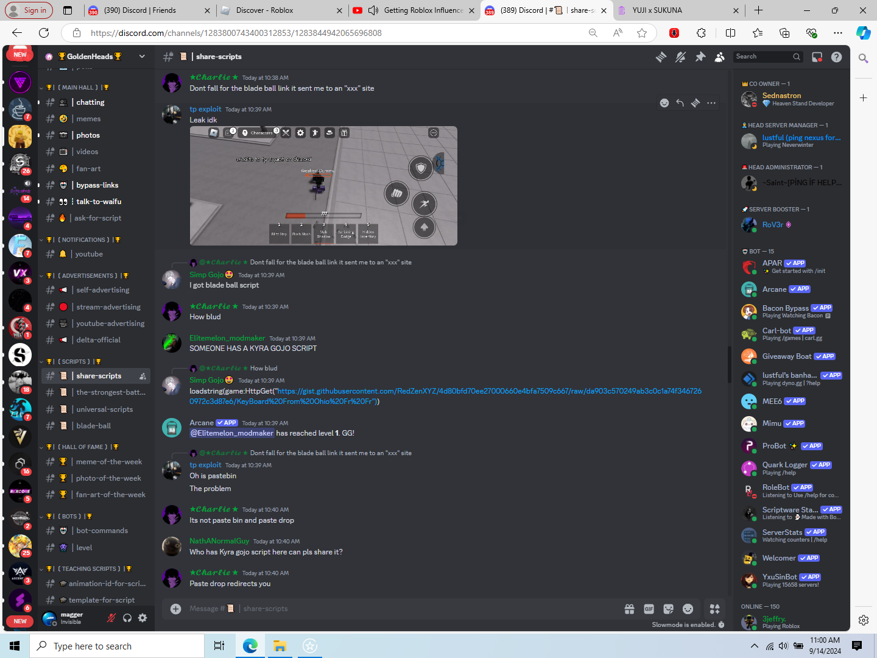The width and height of the screenshot is (877, 658).
Task: Open the Threads icon in channel header
Action: pos(661,57)
